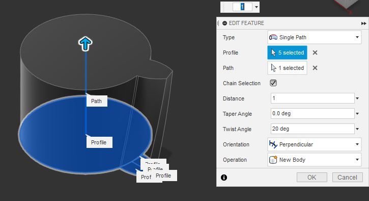Clear the Profile selection with its X
Screen dimensions: 369x201
(x=315, y=53)
